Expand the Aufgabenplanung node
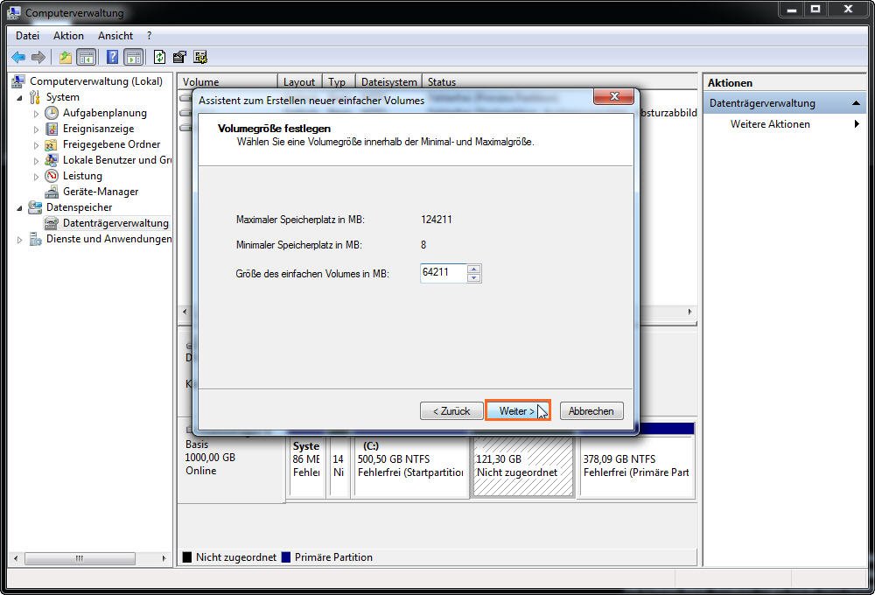 [x=36, y=113]
